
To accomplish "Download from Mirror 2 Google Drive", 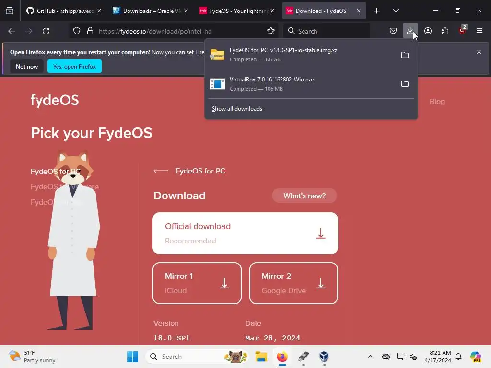I will pos(294,283).
